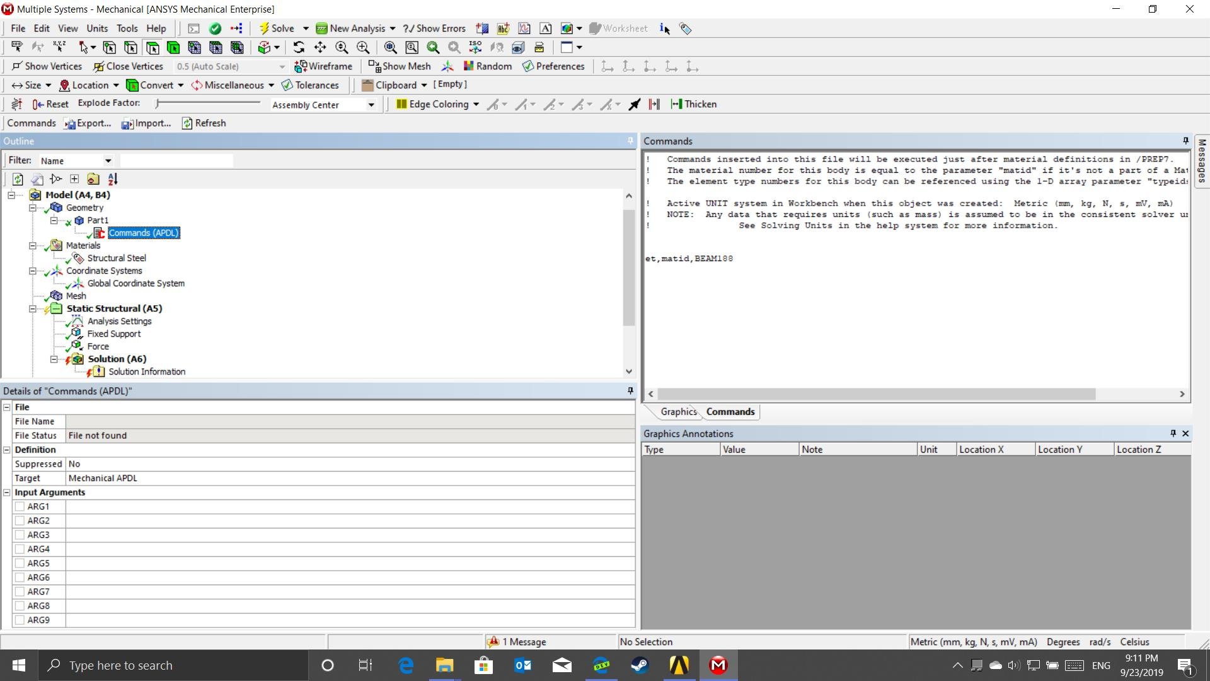
Task: Switch to the Graphics tab
Action: pos(678,412)
